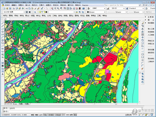Select the Mirror tool icon
Screen dimensions: 156x117
point(142,28)
